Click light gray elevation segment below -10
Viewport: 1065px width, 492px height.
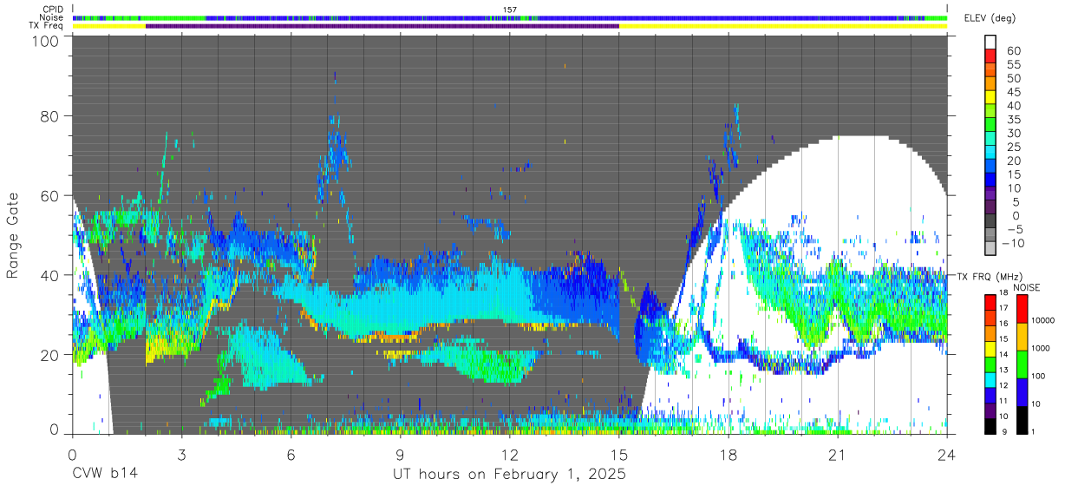[x=991, y=249]
